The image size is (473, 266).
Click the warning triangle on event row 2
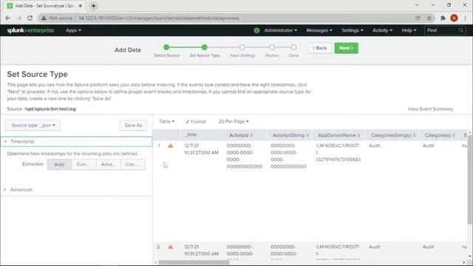click(171, 247)
